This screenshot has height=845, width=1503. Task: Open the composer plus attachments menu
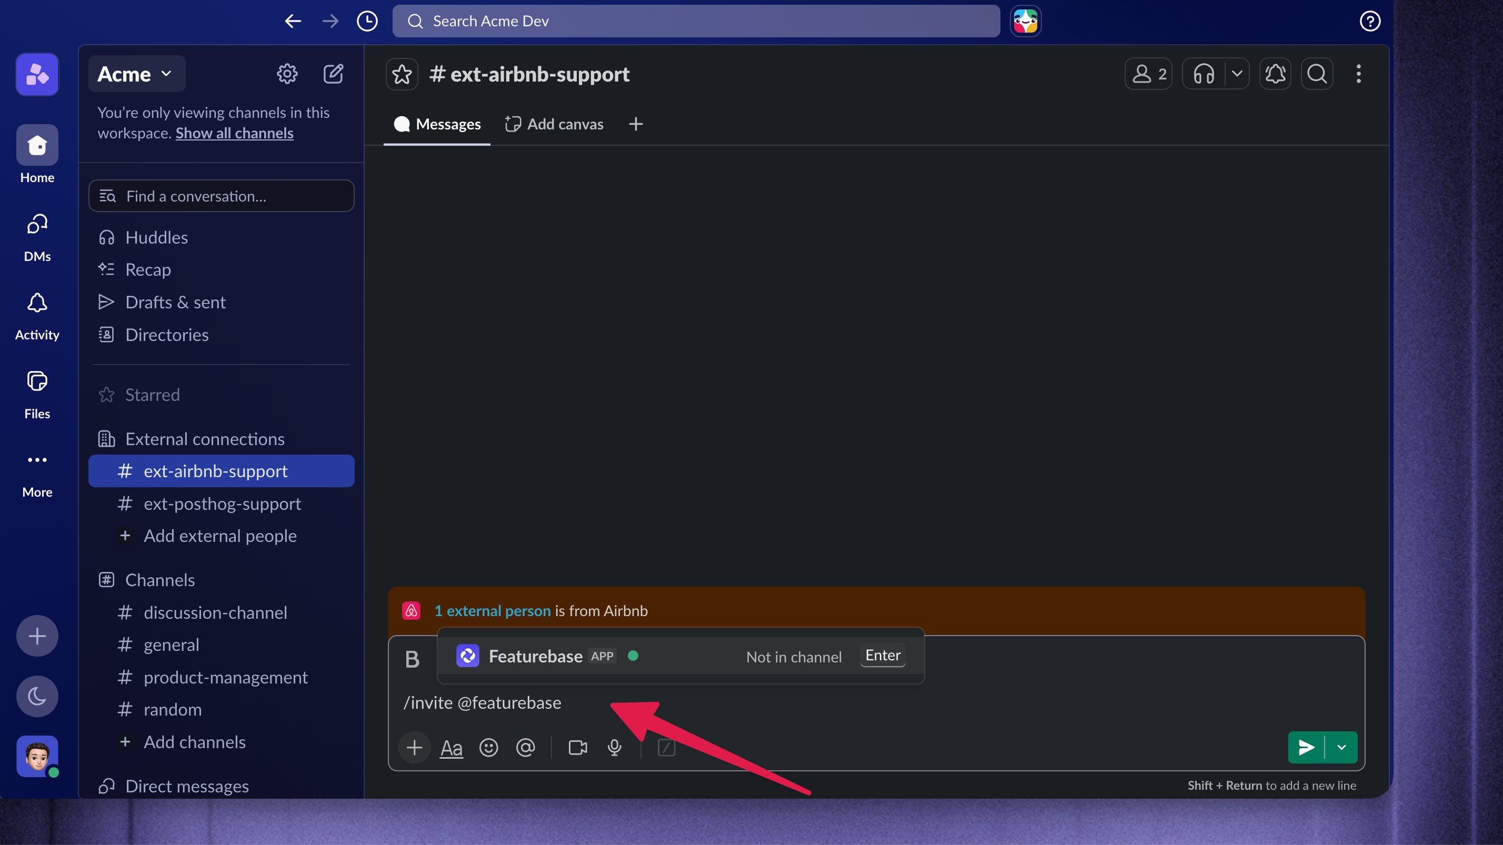pos(414,748)
